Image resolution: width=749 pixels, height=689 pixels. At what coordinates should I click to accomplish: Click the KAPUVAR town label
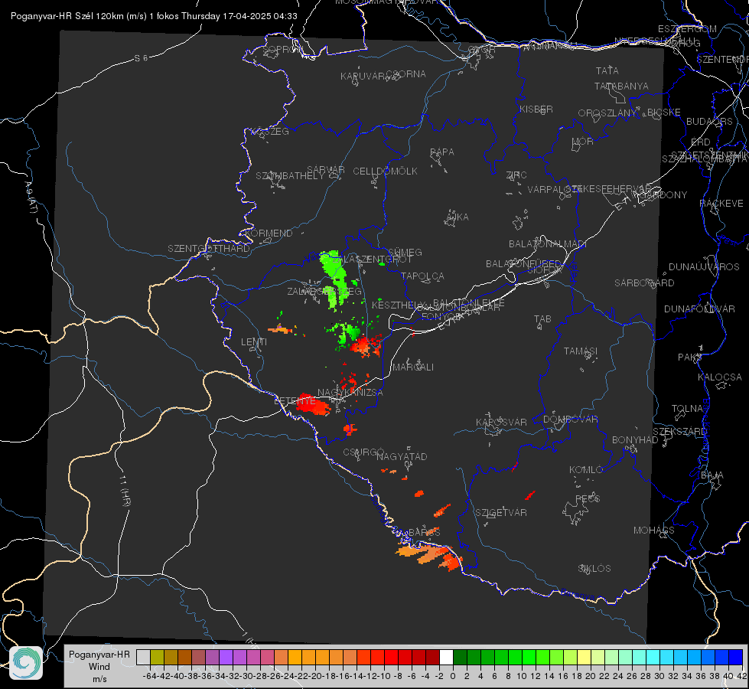(x=363, y=77)
